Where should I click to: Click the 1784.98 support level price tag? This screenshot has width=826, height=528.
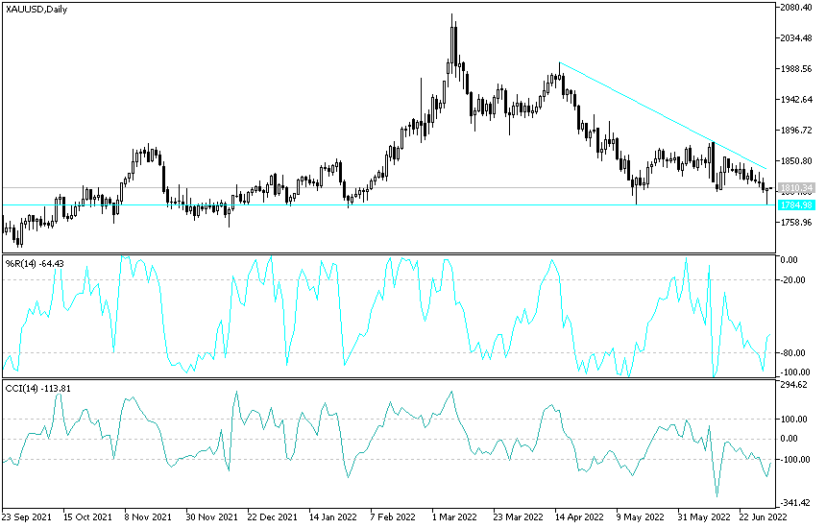tap(796, 204)
